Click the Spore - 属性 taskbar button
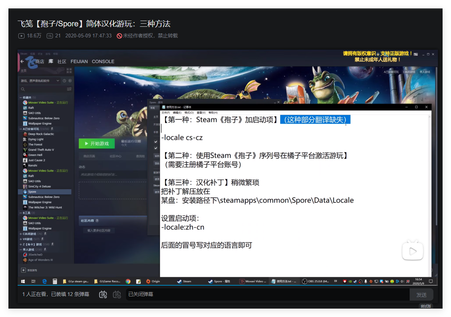This screenshot has width=451, height=317. pos(219,281)
